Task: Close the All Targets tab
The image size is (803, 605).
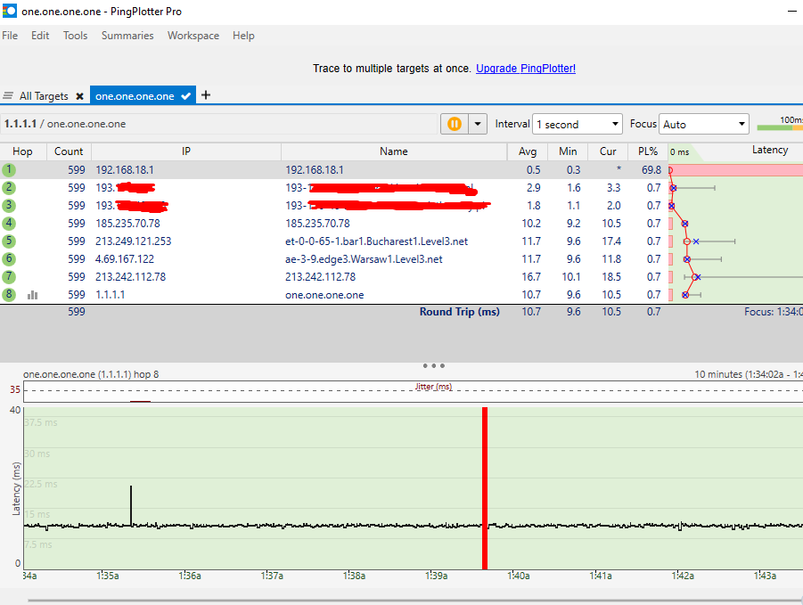Action: (x=79, y=96)
